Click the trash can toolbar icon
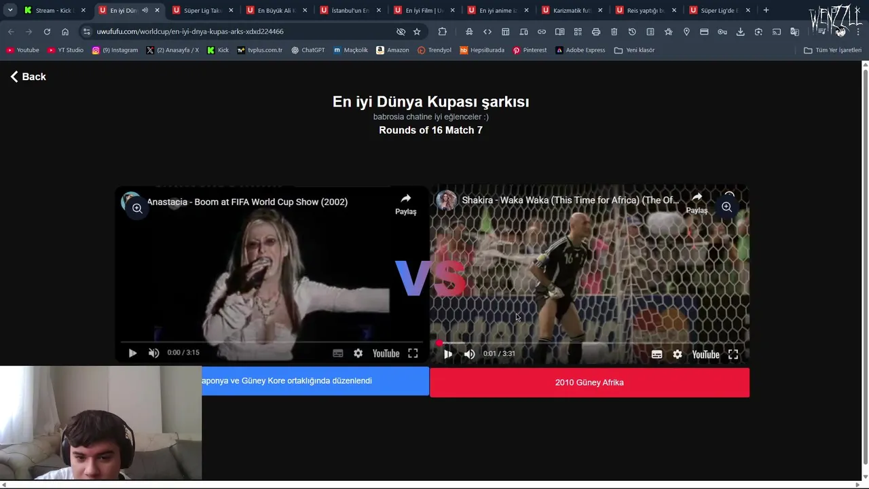869x489 pixels. coord(614,31)
